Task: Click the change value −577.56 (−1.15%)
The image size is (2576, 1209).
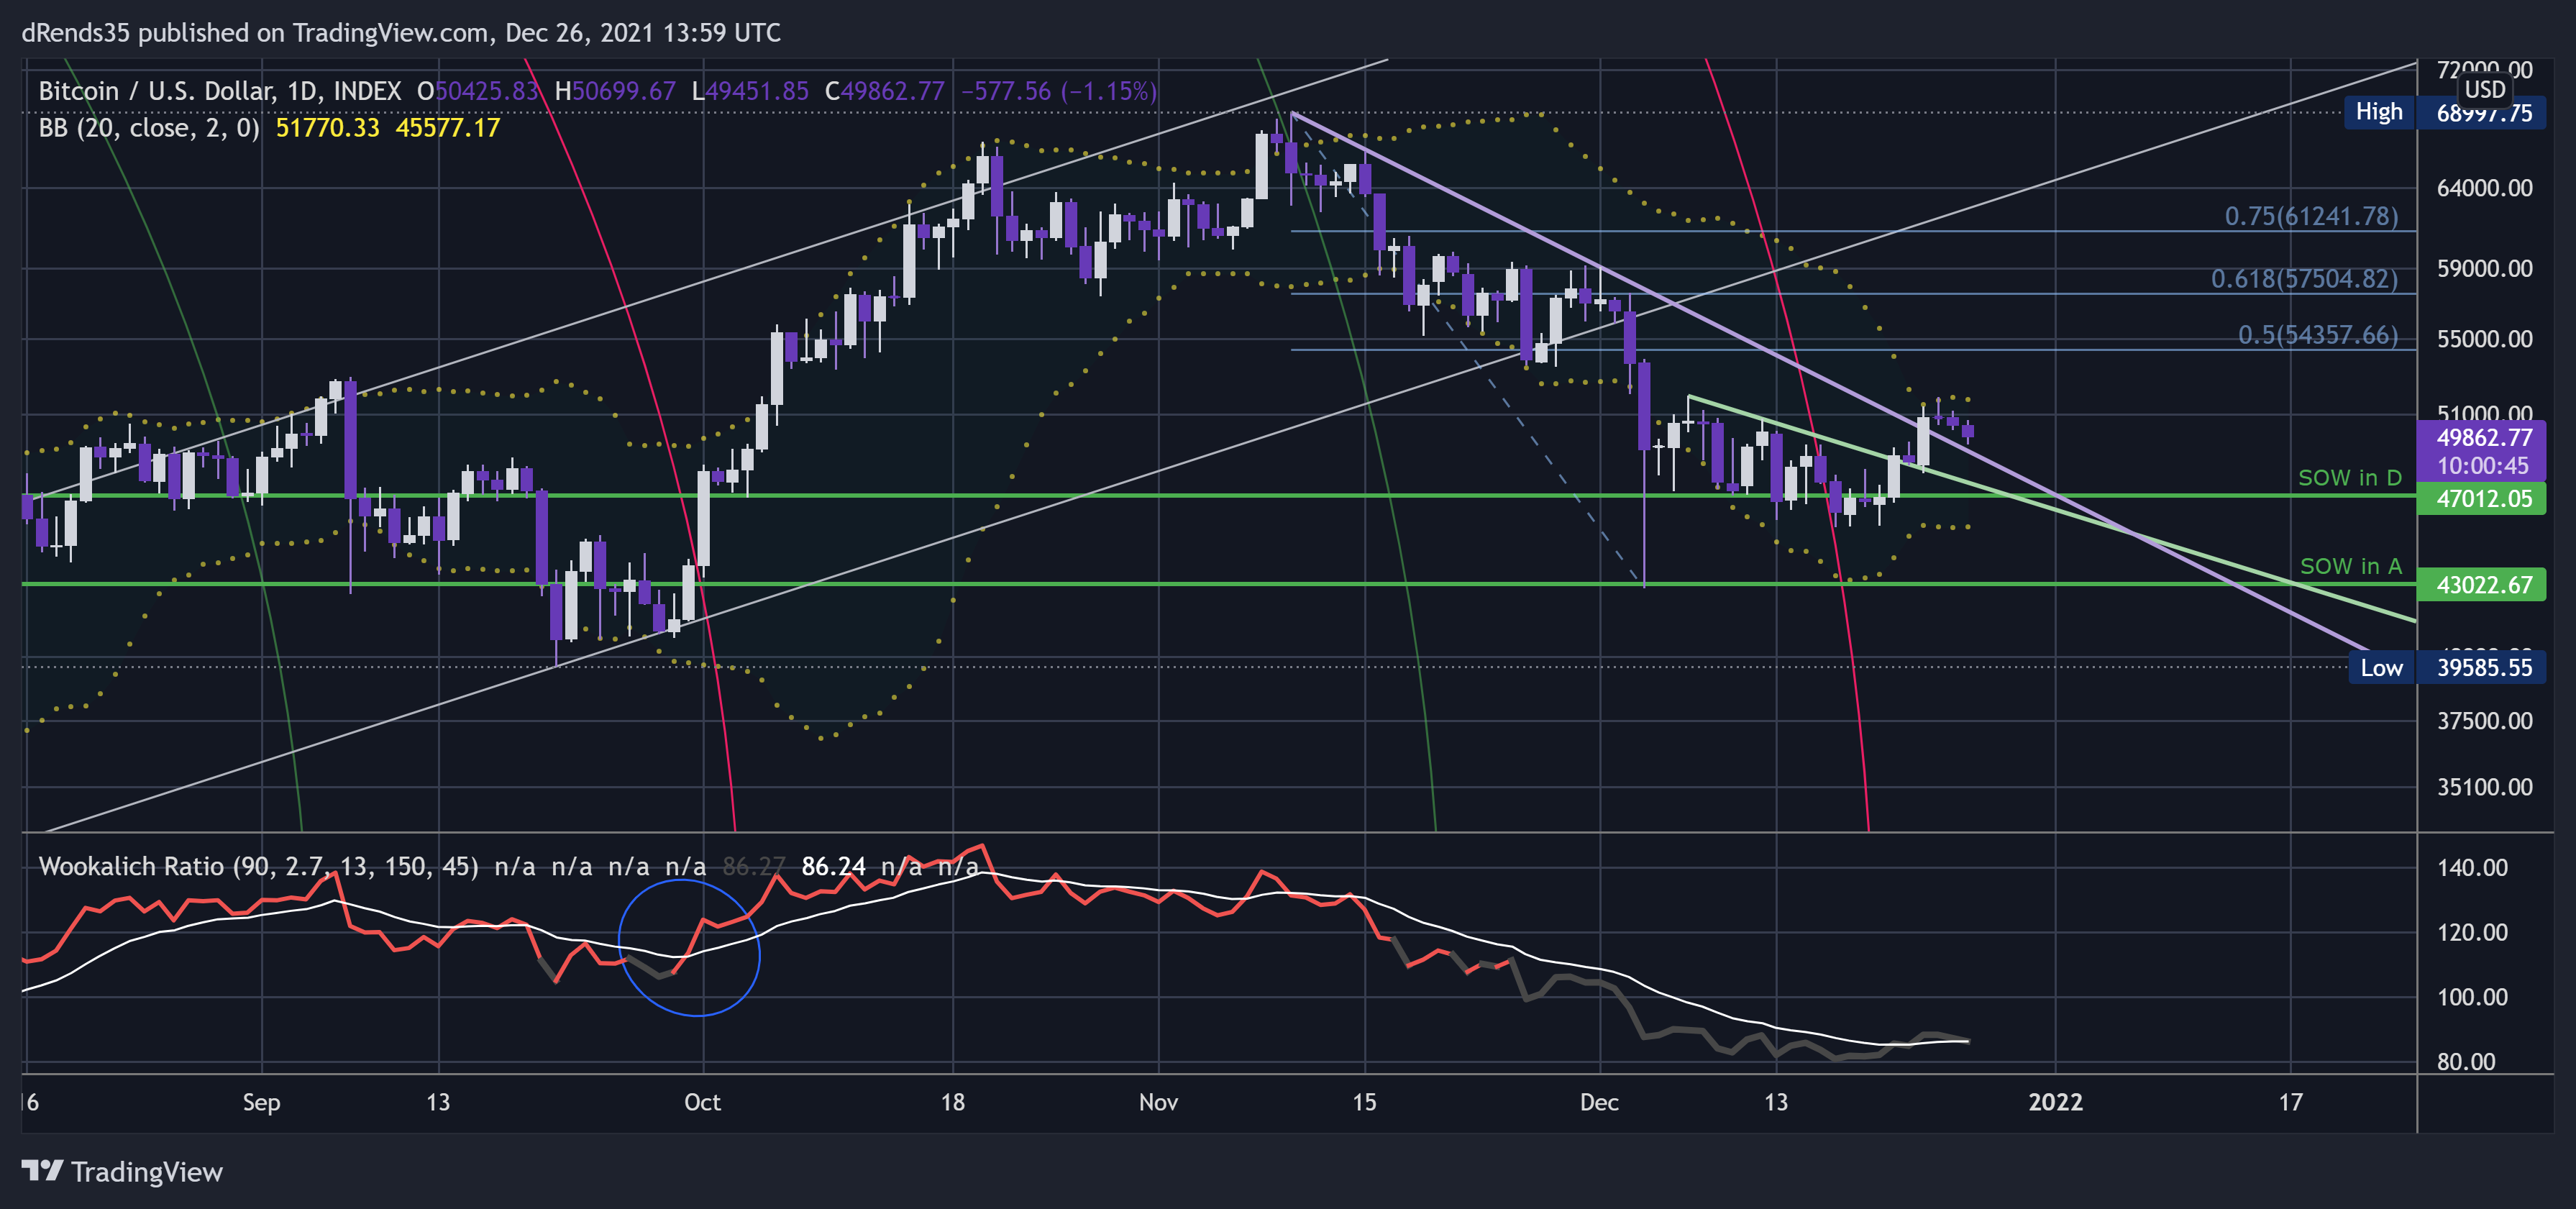Action: click(1059, 91)
